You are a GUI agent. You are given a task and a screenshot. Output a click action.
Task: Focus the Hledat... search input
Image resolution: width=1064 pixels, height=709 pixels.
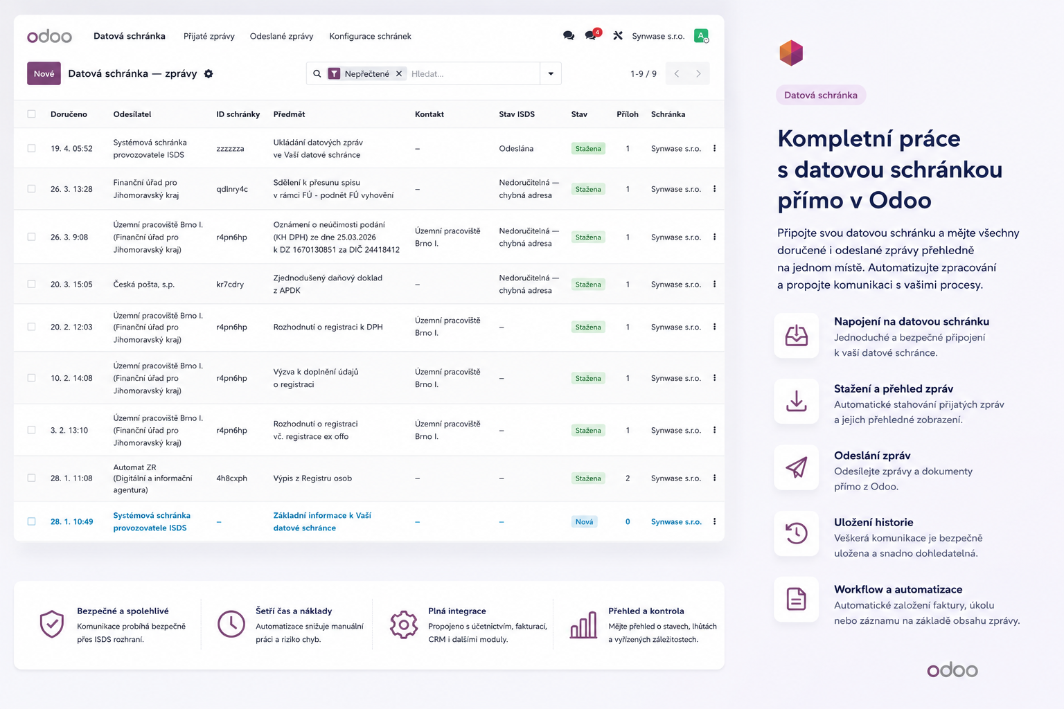click(x=474, y=73)
